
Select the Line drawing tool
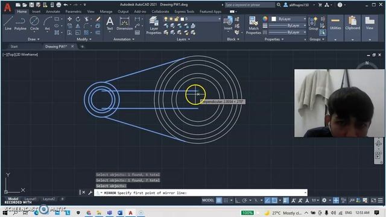tap(8, 24)
